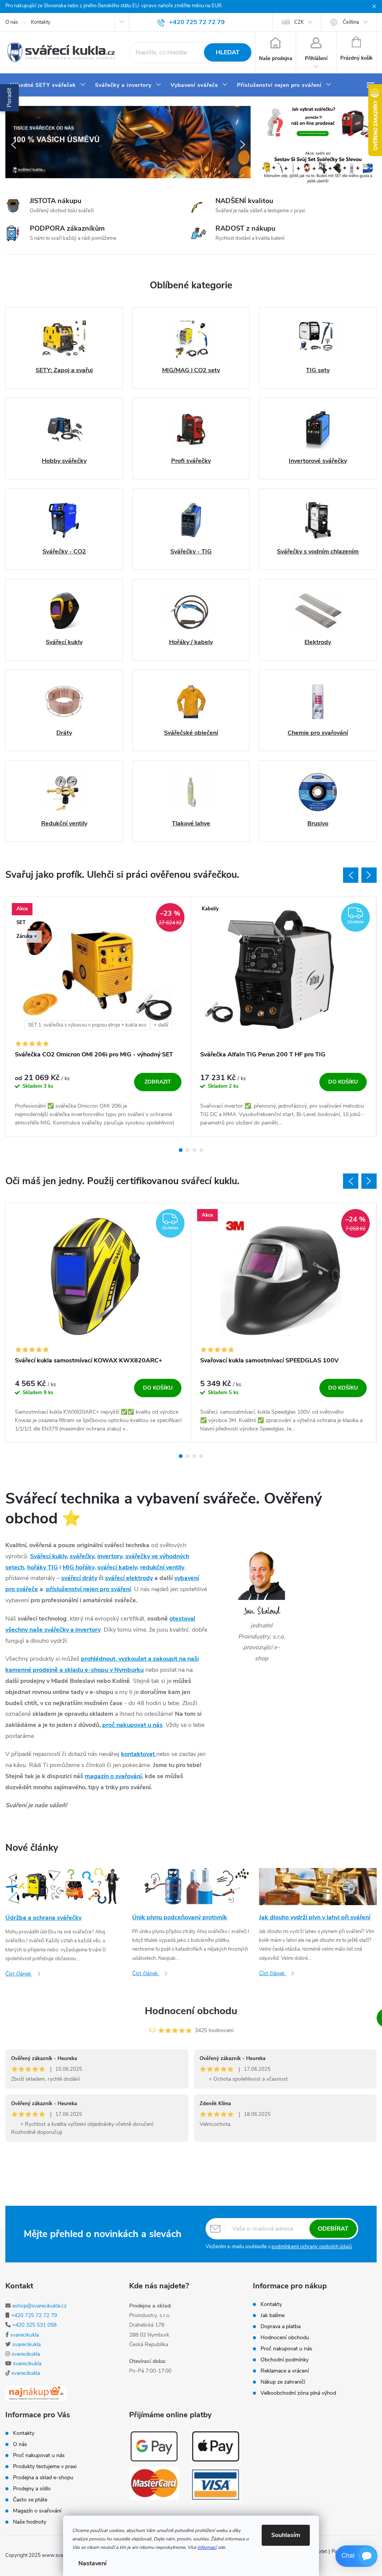Click the hero banner previous arrow
Screen dimensions: 382x2576
click(x=13, y=144)
